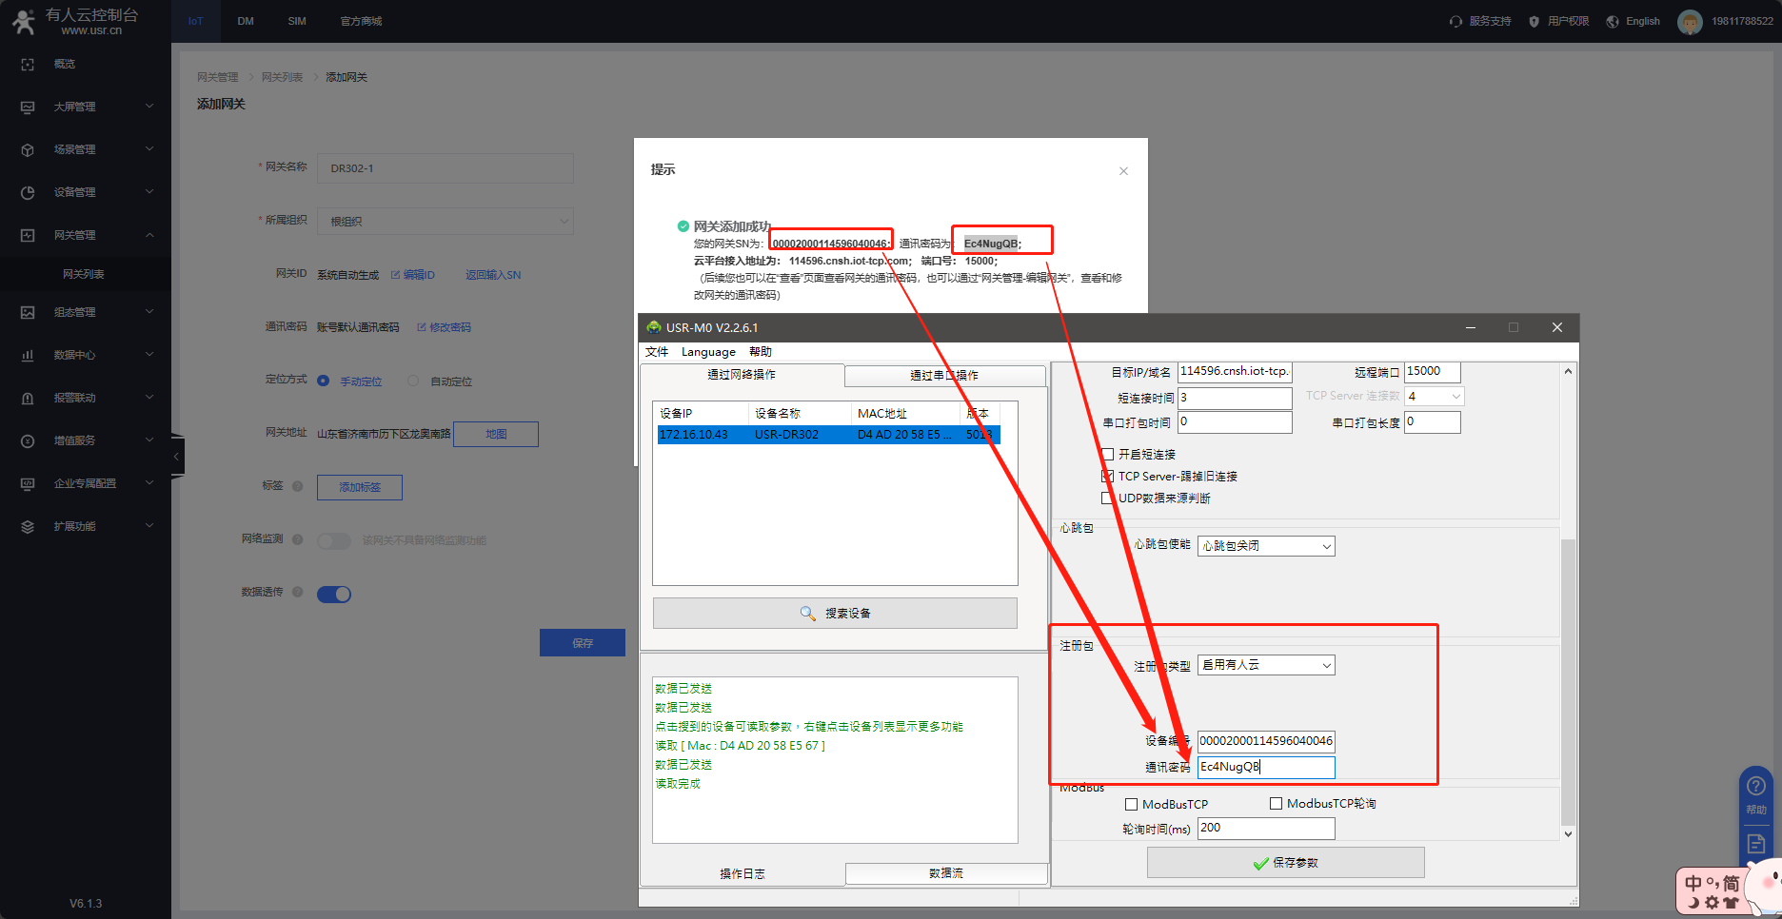1782x919 pixels.
Task: Click the 报警联动 bell icon
Action: [x=28, y=399]
